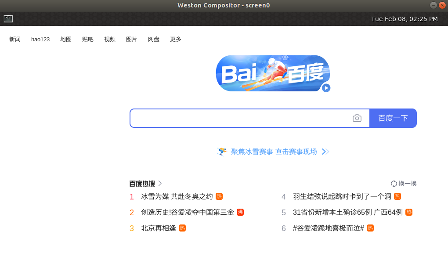Click the skier icon beside the snow event link
Image resolution: width=448 pixels, height=275 pixels.
(222, 152)
